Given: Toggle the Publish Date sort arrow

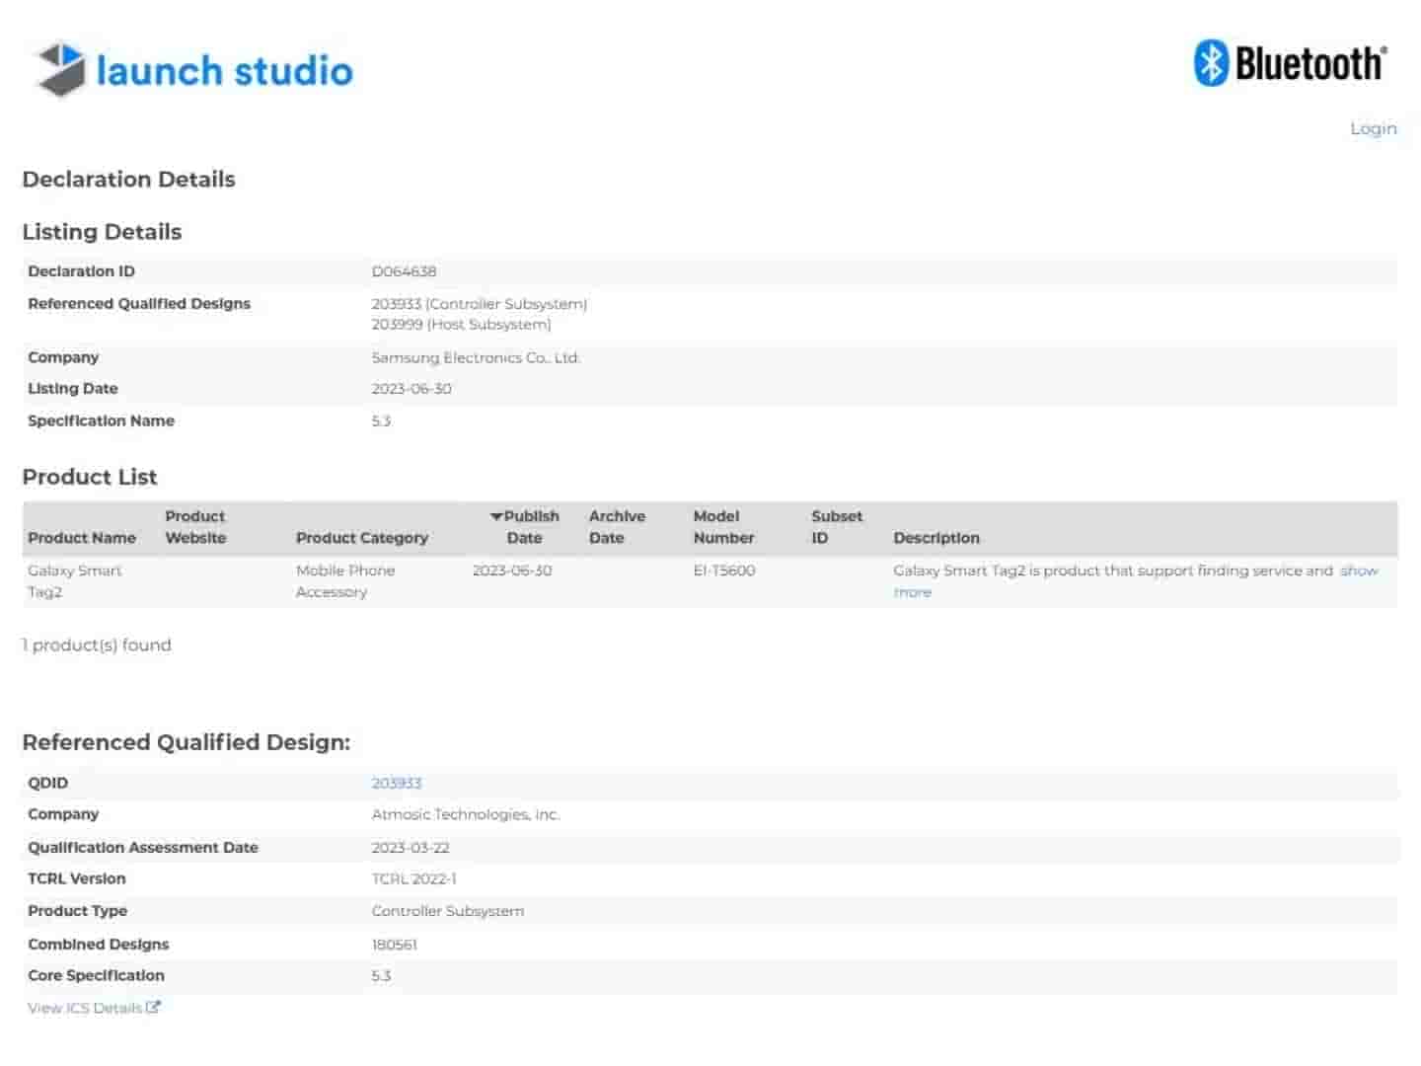Looking at the screenshot, I should (496, 516).
